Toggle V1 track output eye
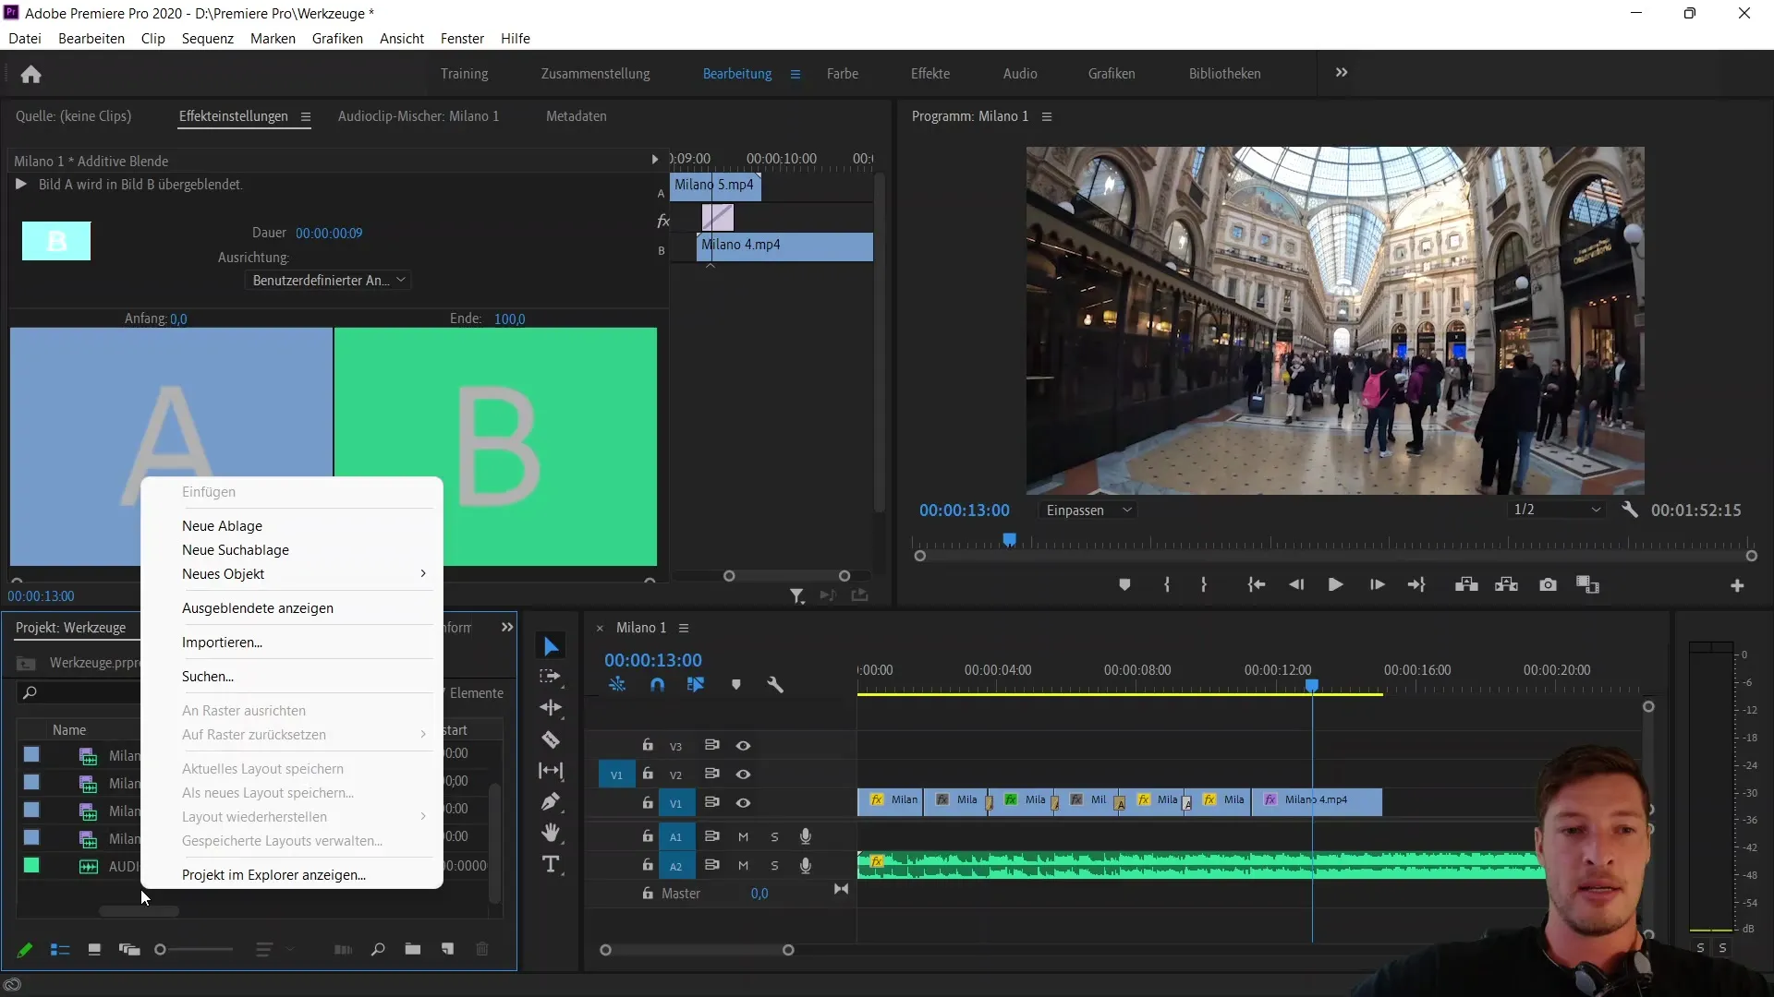Screen dimensions: 1774x997 (743, 803)
